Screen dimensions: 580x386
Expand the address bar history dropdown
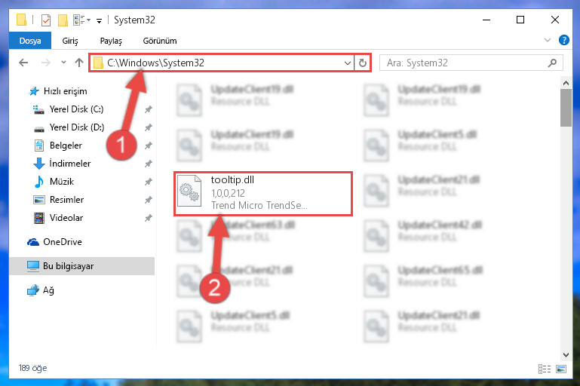point(348,63)
